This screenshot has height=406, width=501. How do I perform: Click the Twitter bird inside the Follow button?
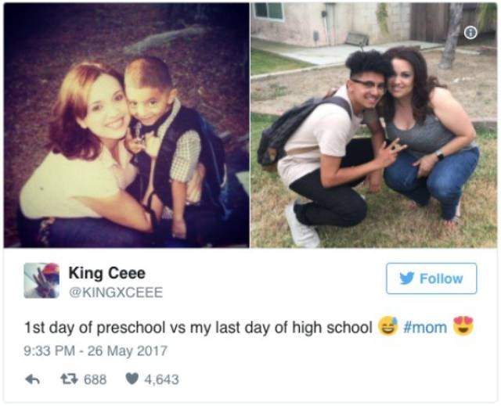(x=407, y=278)
